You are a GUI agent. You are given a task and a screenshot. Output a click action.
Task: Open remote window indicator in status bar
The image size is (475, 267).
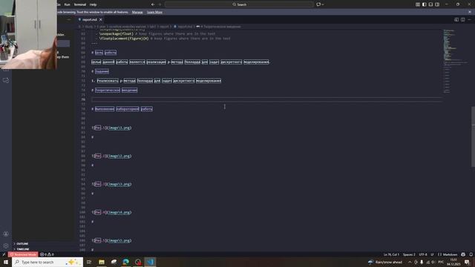point(4,254)
